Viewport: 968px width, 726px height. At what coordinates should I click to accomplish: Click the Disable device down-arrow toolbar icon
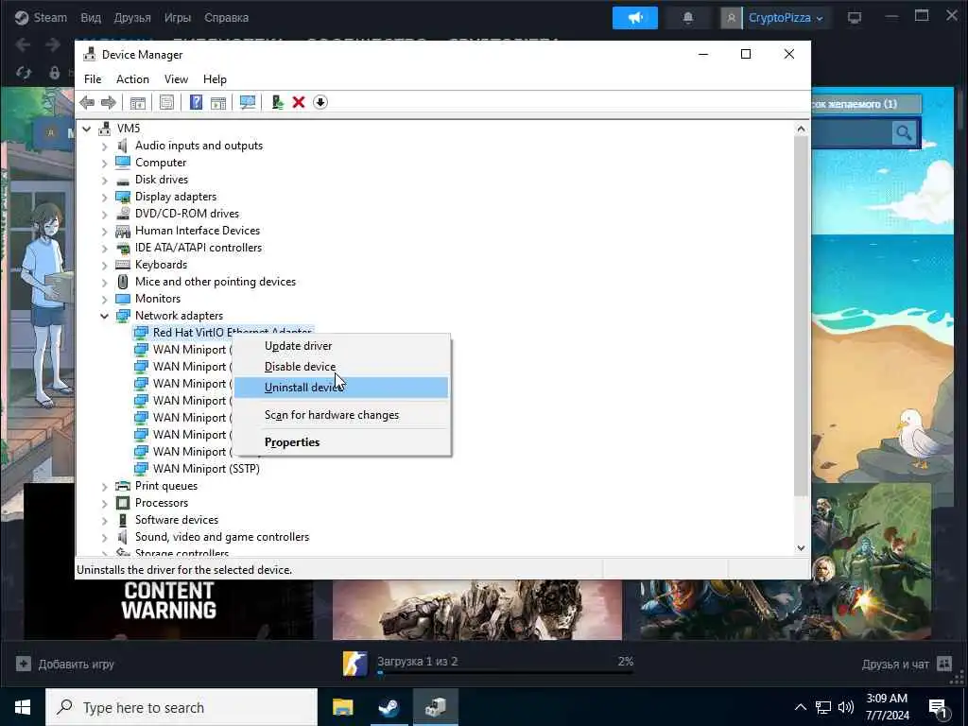point(320,102)
